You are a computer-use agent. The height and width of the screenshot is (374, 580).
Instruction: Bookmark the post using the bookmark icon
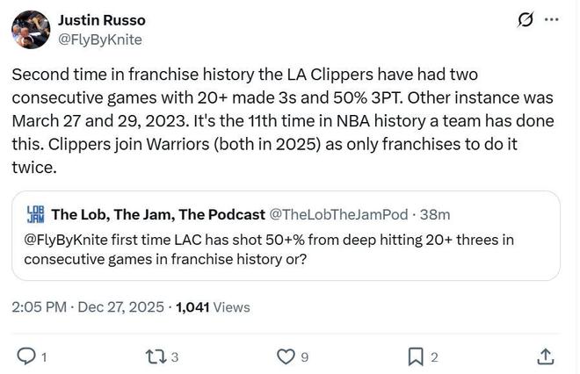point(416,356)
